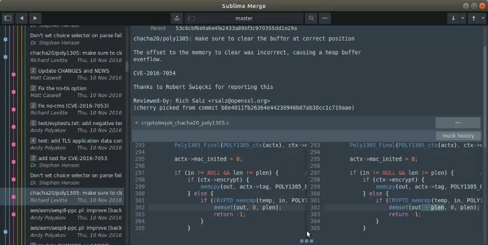The width and height of the screenshot is (488, 245).
Task: Collapse the e_chacha20_poly1305.c file diff
Action: (136, 123)
